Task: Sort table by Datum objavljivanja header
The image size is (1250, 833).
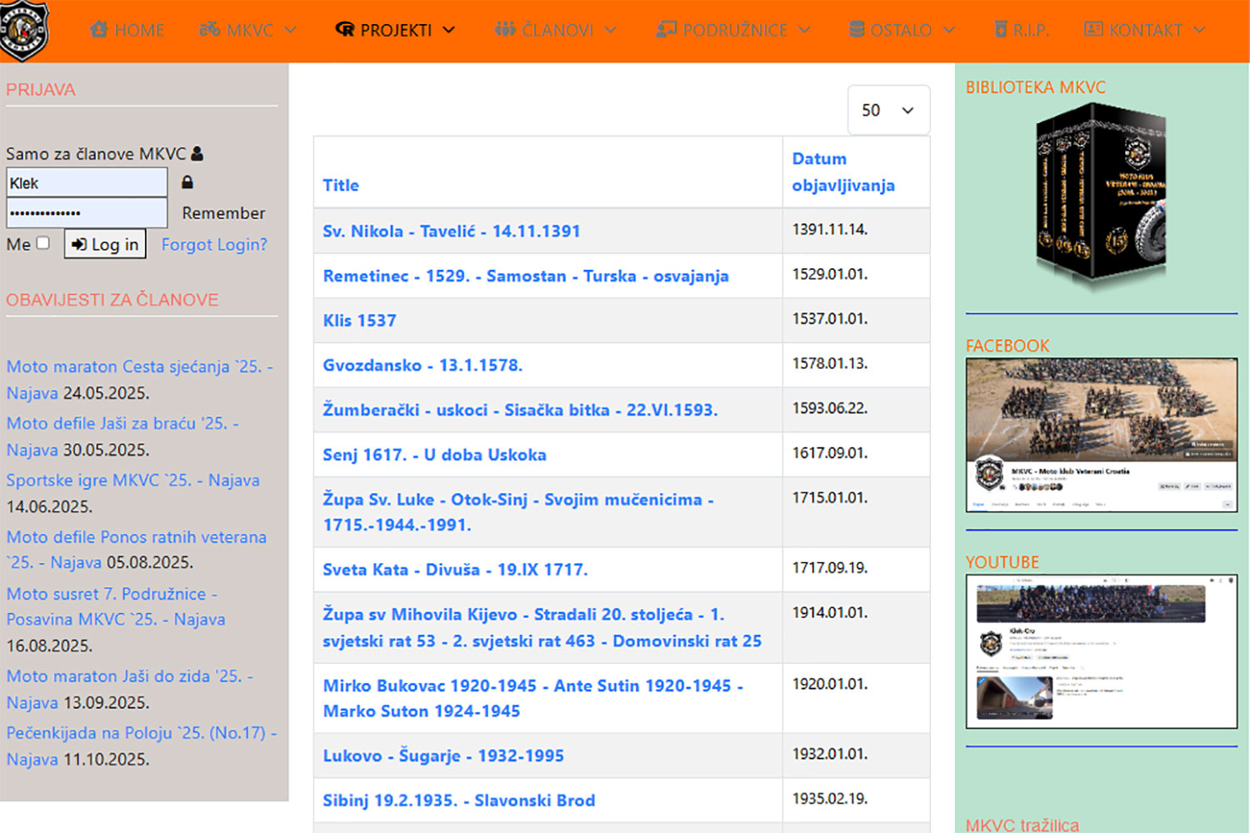Action: 842,172
